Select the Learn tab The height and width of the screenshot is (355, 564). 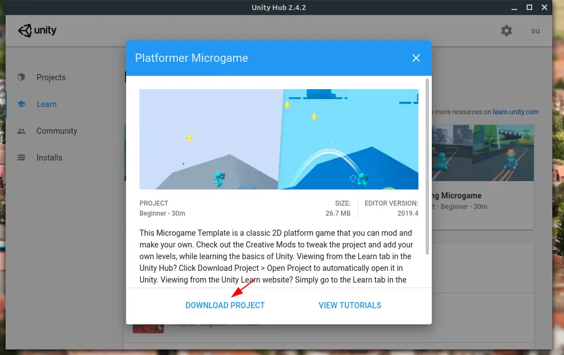46,104
